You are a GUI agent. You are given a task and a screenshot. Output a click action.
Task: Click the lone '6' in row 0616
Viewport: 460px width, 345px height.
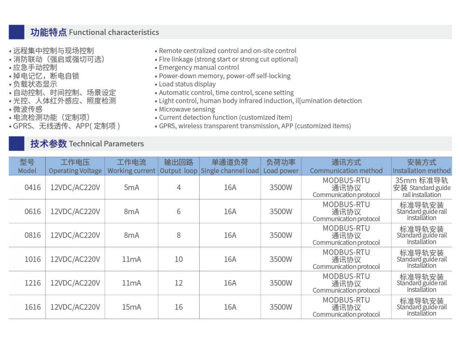point(178,211)
